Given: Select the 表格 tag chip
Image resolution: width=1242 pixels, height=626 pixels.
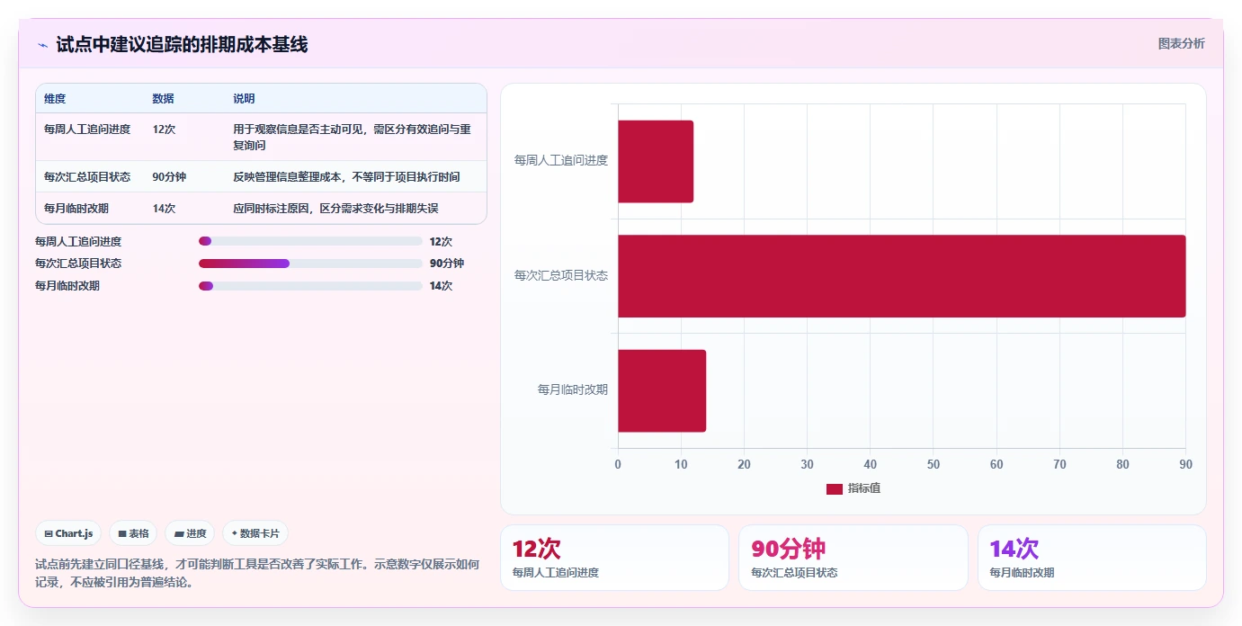Looking at the screenshot, I should pos(133,533).
